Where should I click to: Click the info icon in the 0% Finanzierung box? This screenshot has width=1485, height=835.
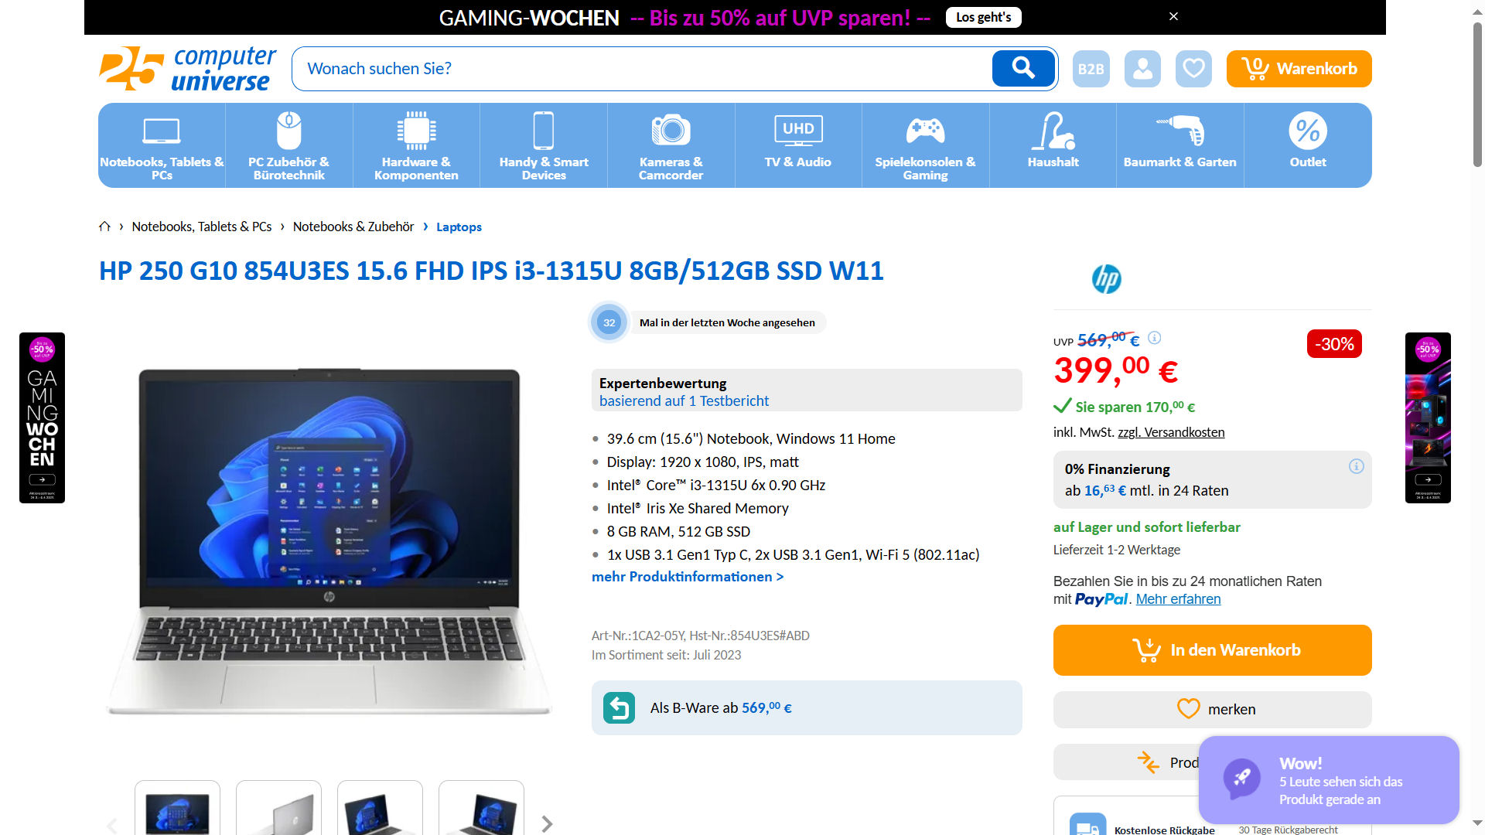(1356, 466)
